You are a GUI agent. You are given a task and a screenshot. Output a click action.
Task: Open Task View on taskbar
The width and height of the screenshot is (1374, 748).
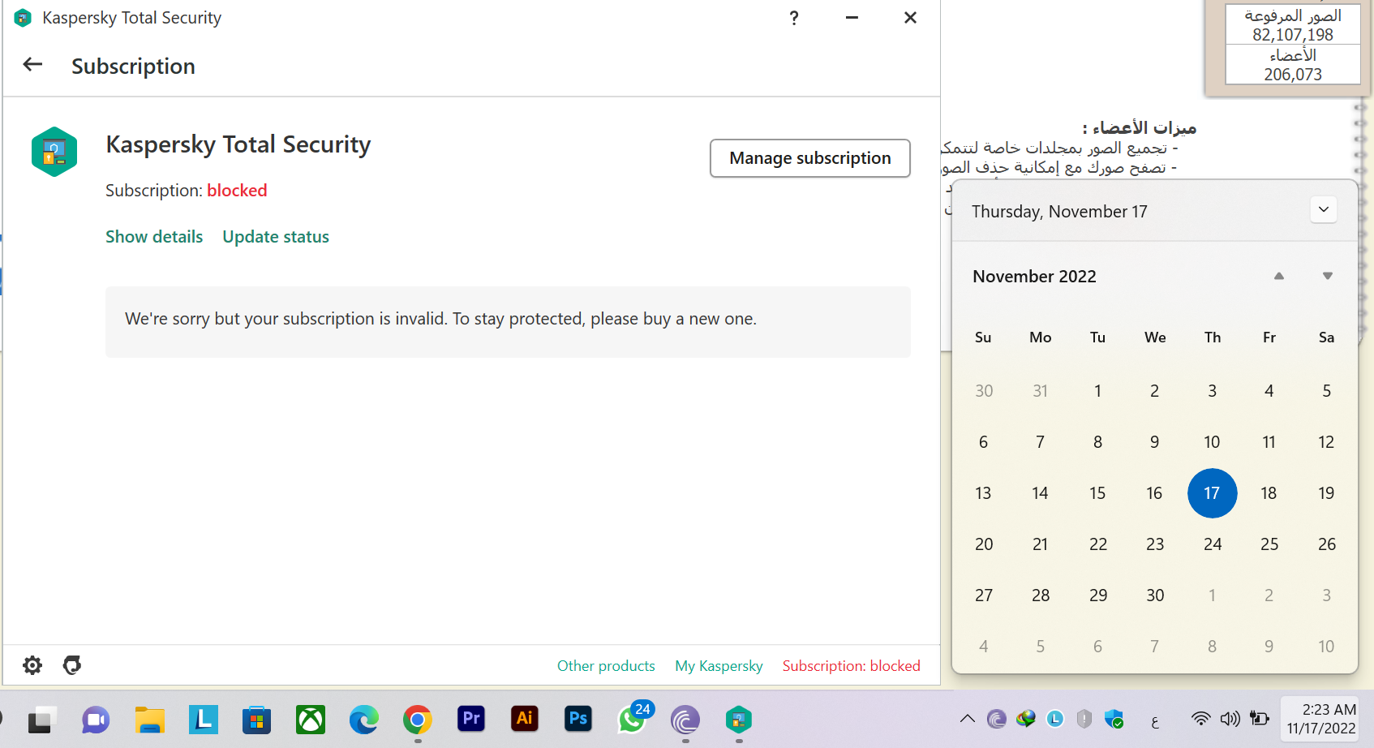click(x=41, y=720)
